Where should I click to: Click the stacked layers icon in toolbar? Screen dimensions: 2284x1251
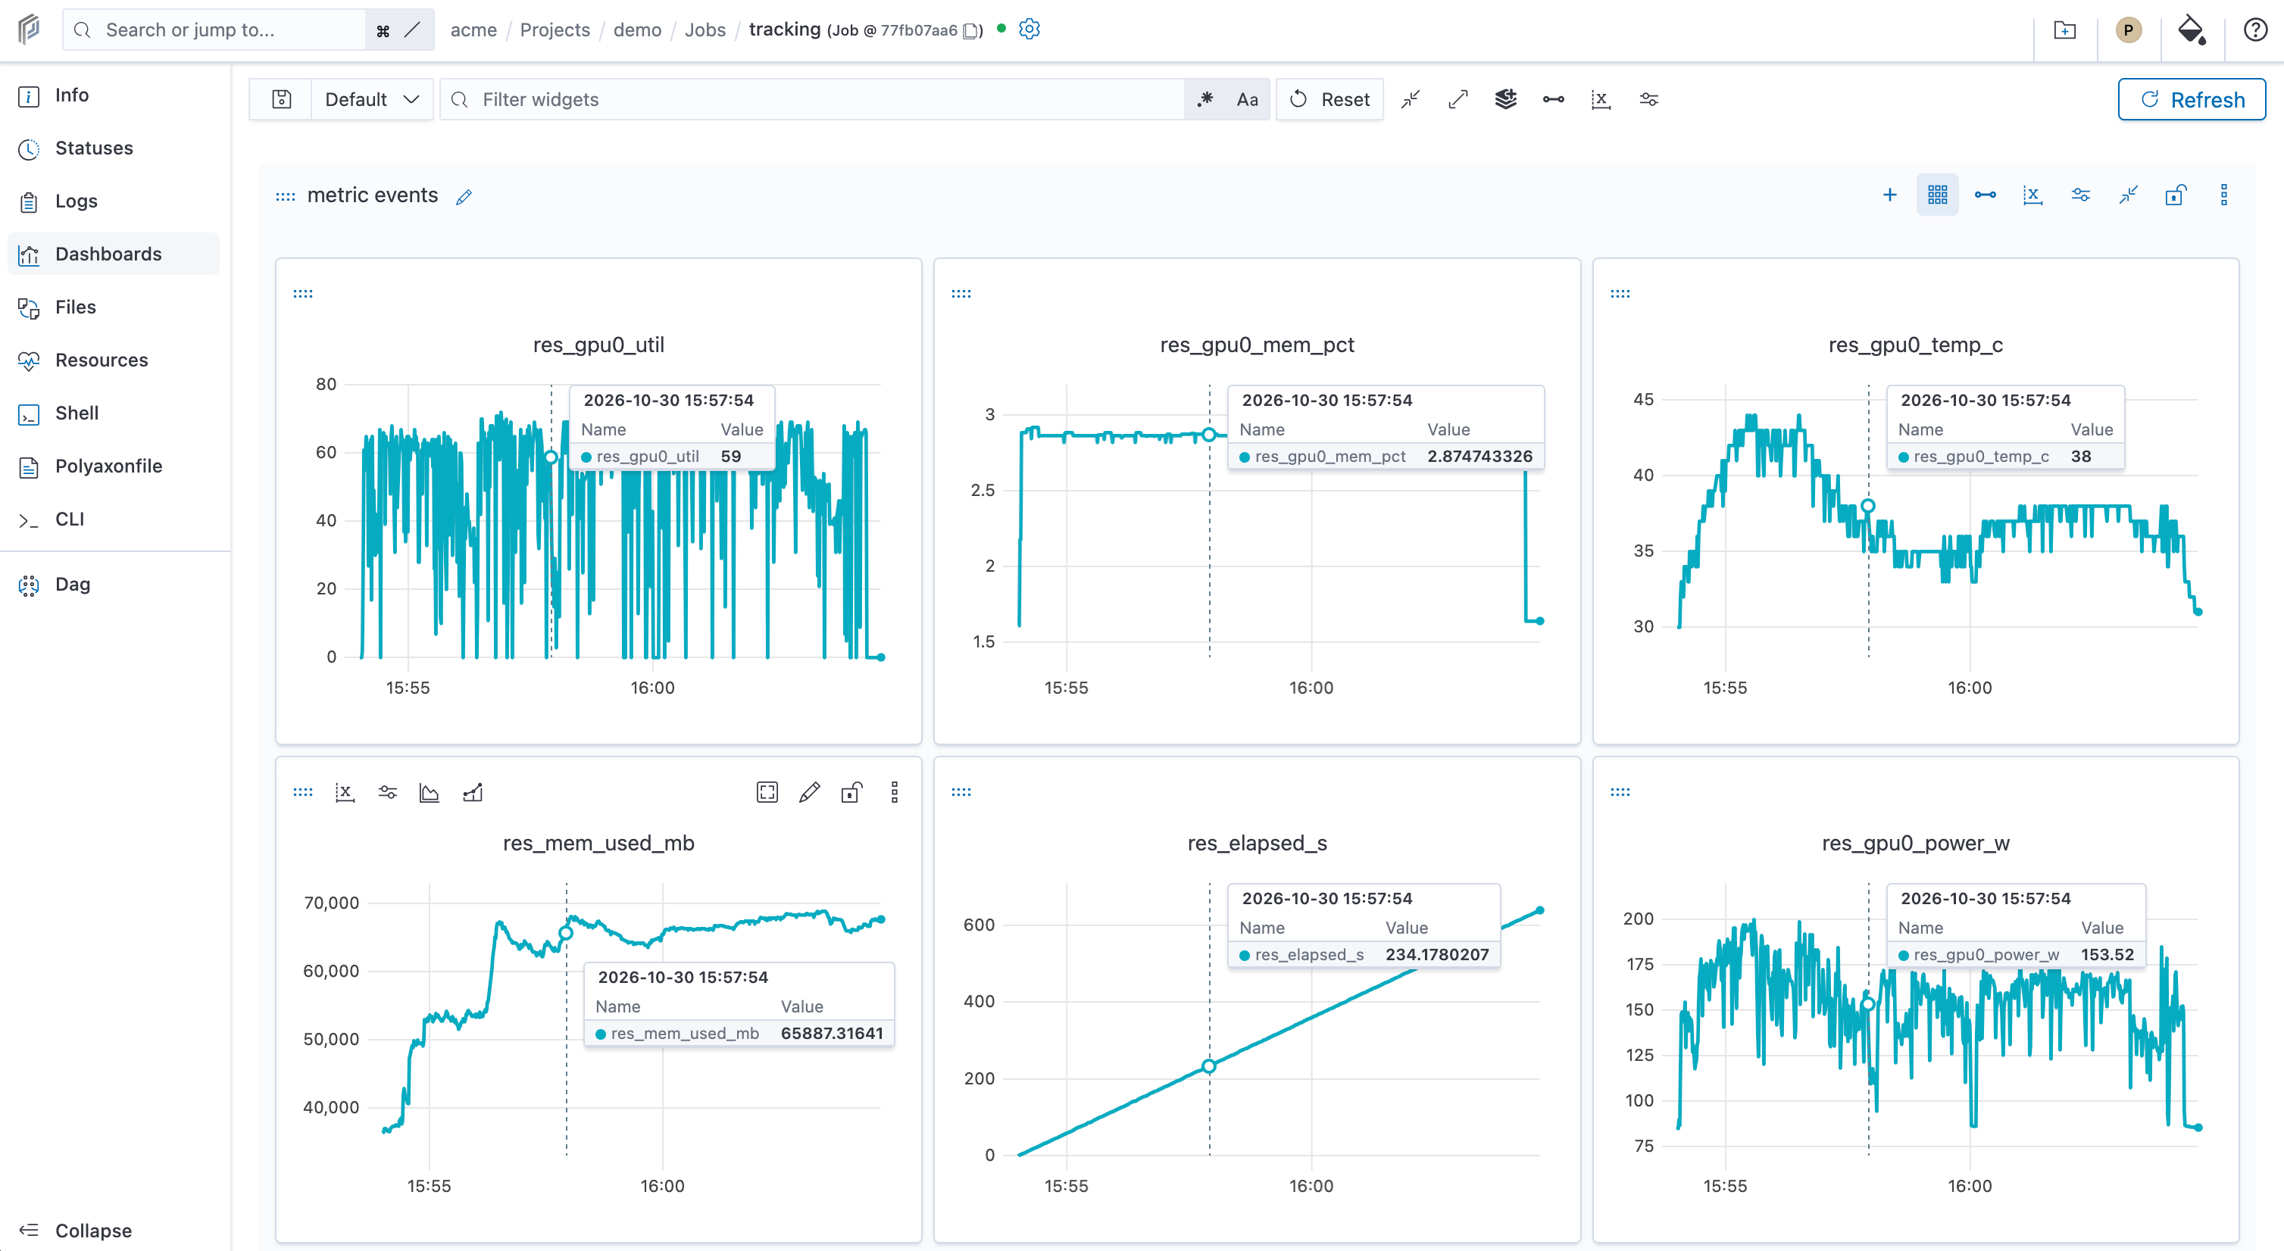click(1505, 99)
